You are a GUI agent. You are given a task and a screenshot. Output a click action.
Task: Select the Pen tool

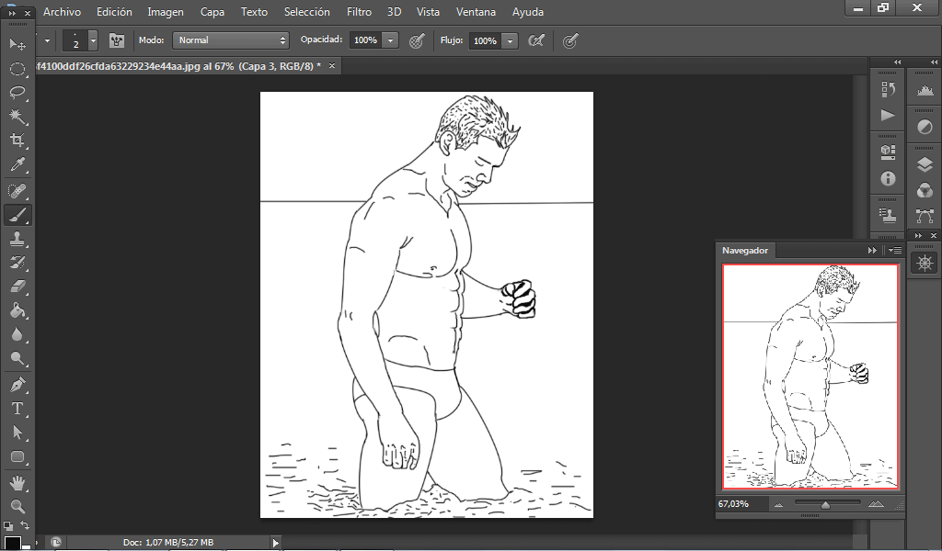click(x=17, y=384)
